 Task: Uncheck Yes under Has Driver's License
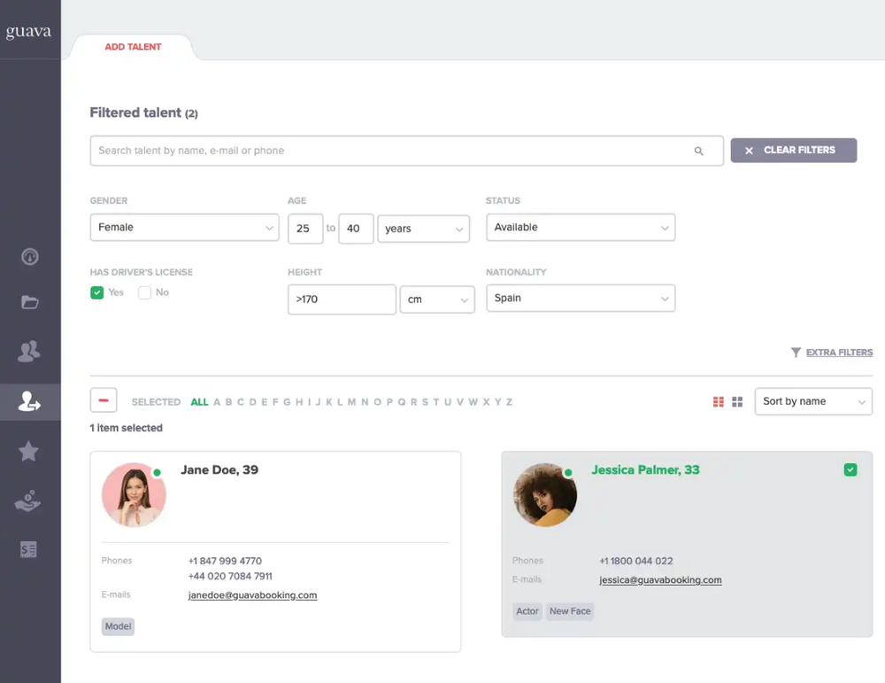pos(96,291)
